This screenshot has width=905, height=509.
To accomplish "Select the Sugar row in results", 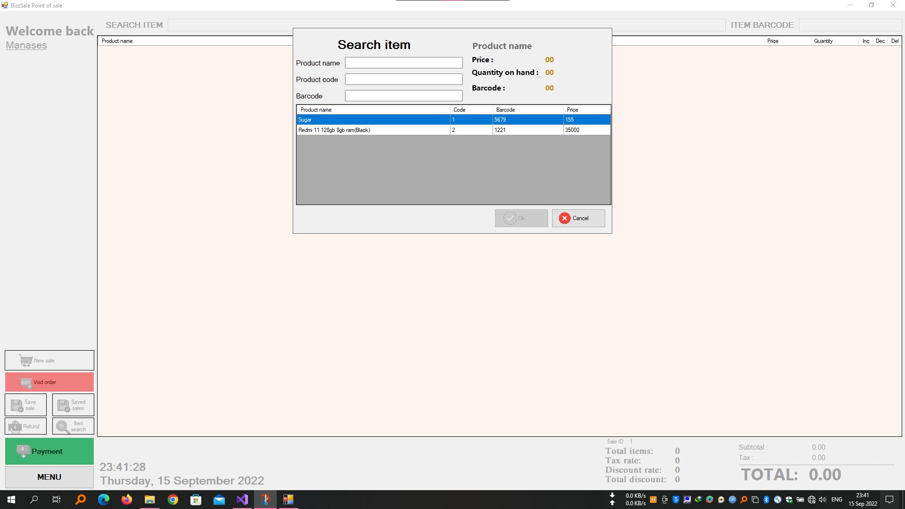I will tap(372, 120).
